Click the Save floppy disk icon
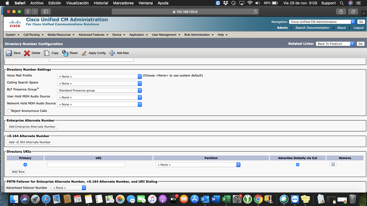 9,53
